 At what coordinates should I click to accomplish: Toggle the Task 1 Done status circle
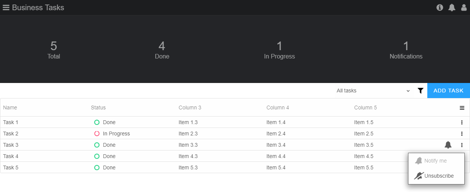[97, 122]
